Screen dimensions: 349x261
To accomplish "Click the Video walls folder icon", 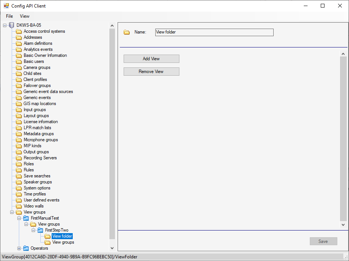I will (19, 206).
